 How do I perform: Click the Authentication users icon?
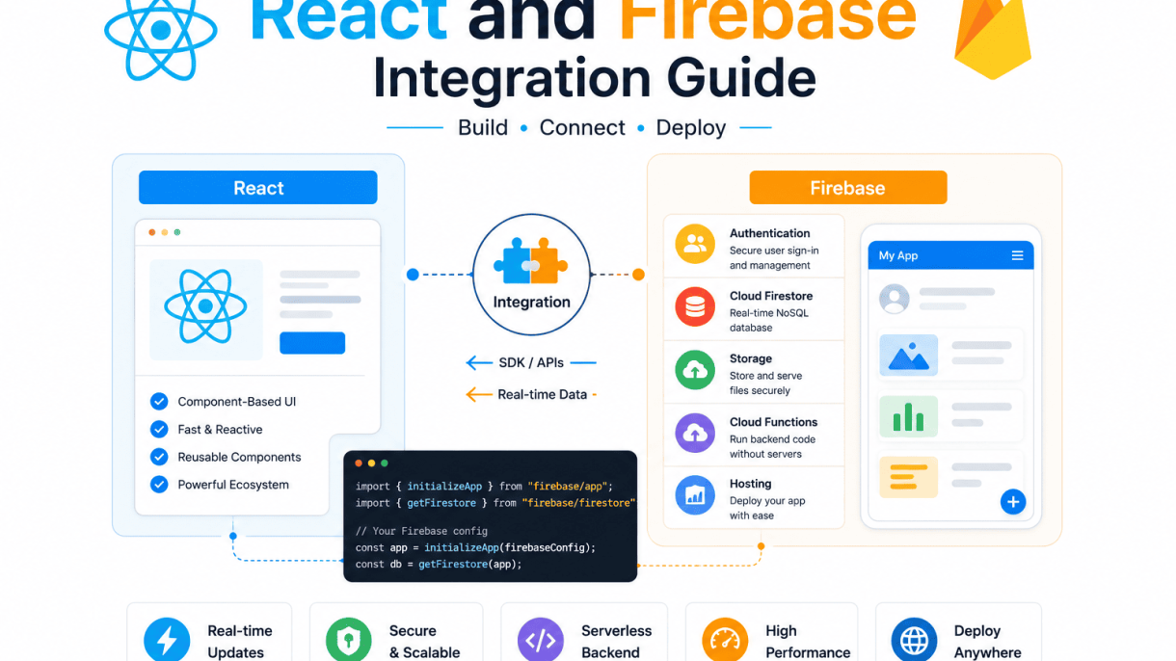tap(695, 245)
